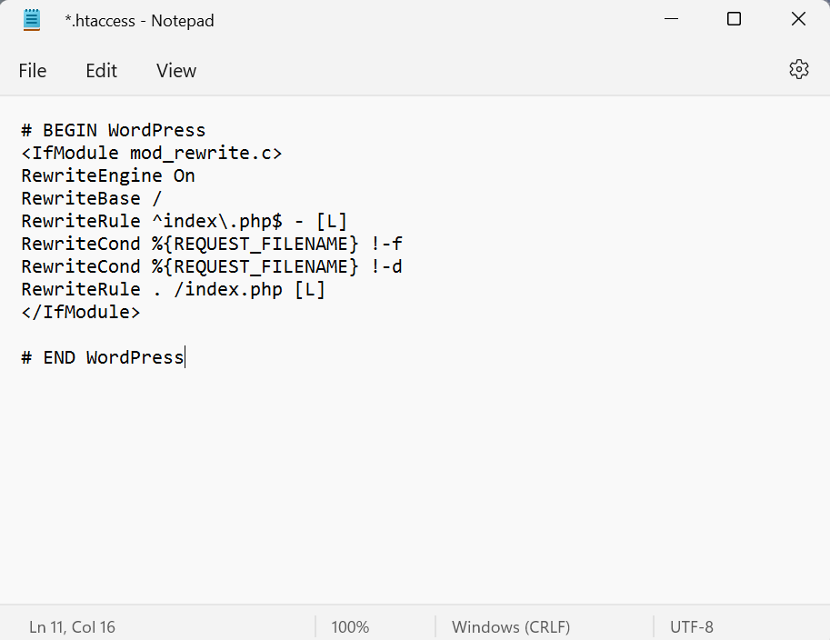Viewport: 830px width, 640px height.
Task: Click the RewriteCond line ending in !-f
Action: (211, 244)
